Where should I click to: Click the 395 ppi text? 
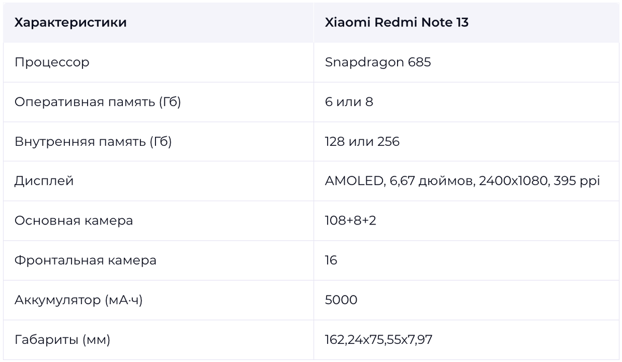pos(577,182)
